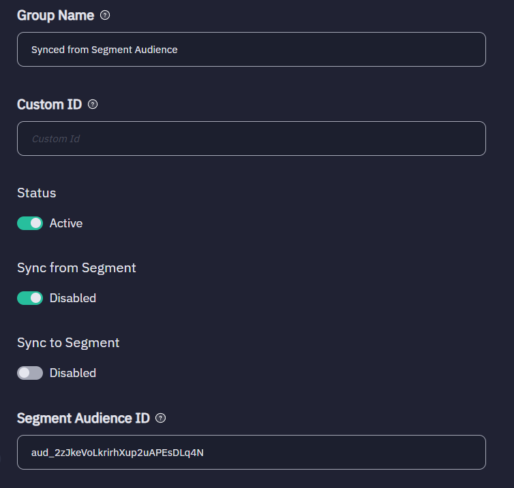Click the 'Custom ID' field label
Screen dimensions: 514x488
(x=49, y=104)
